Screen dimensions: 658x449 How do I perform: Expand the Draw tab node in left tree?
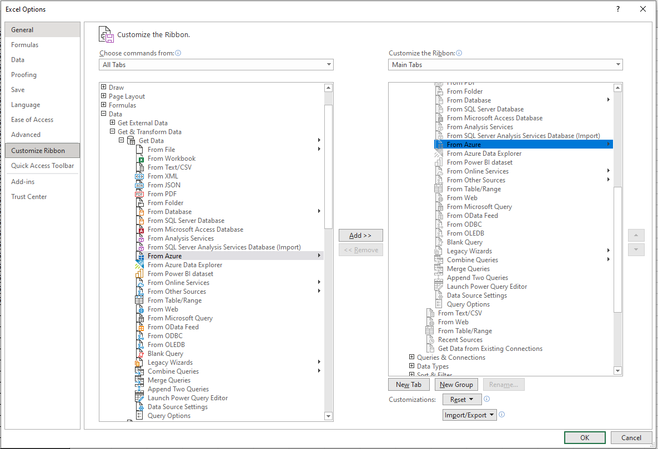(103, 87)
